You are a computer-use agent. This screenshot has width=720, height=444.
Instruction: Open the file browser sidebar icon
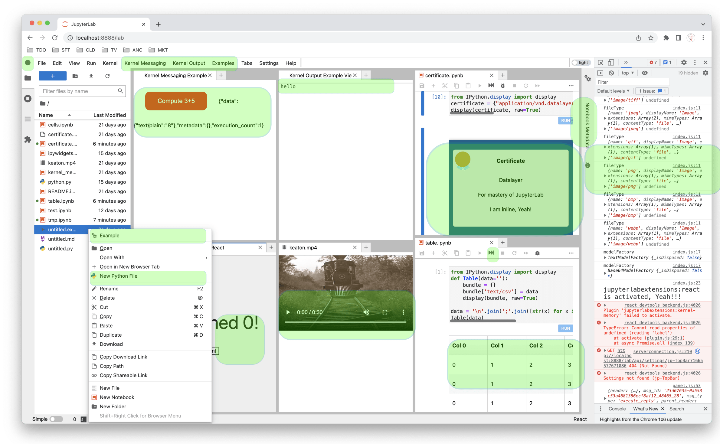(28, 78)
